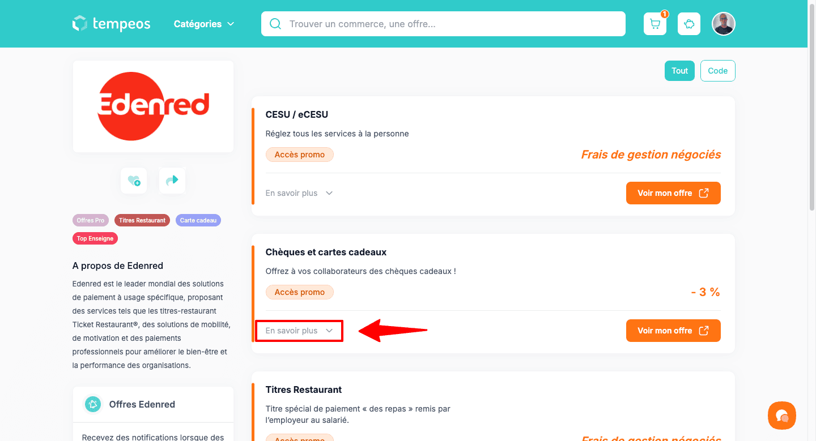
Task: Click Voir mon offre for Chèques et cartes cadeaux
Action: [x=673, y=331]
